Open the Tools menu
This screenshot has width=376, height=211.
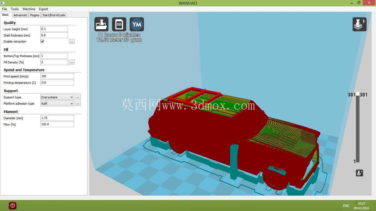[x=15, y=9]
